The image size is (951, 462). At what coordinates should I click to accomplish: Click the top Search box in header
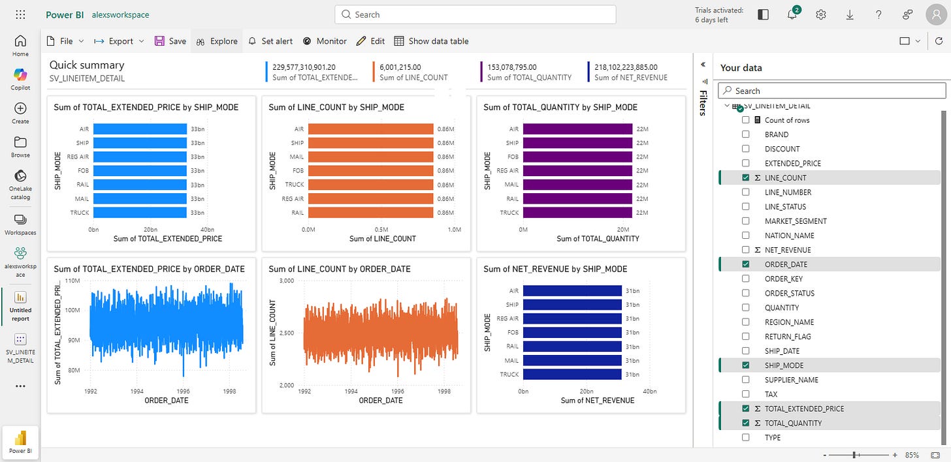click(475, 14)
